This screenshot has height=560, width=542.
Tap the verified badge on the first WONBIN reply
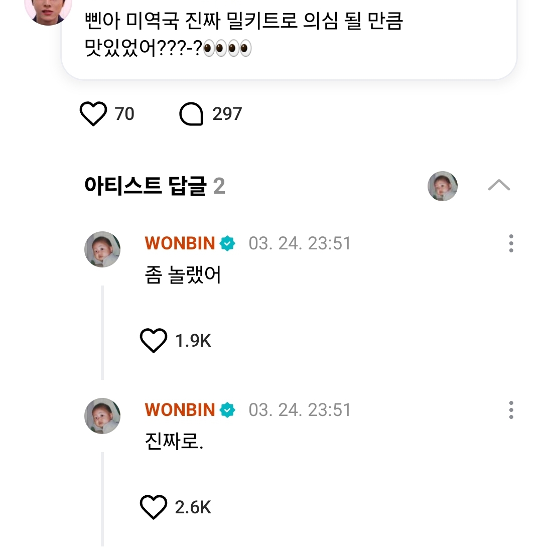tap(227, 244)
